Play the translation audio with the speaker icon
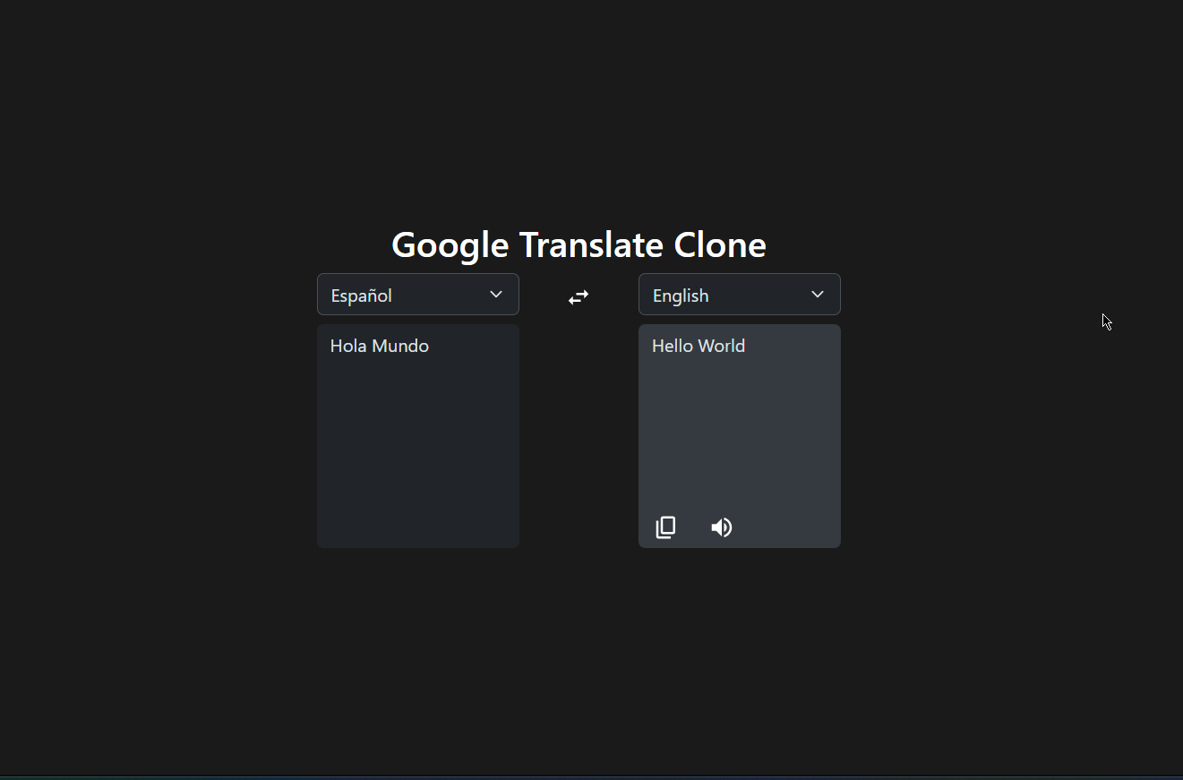The width and height of the screenshot is (1183, 780). tap(721, 527)
